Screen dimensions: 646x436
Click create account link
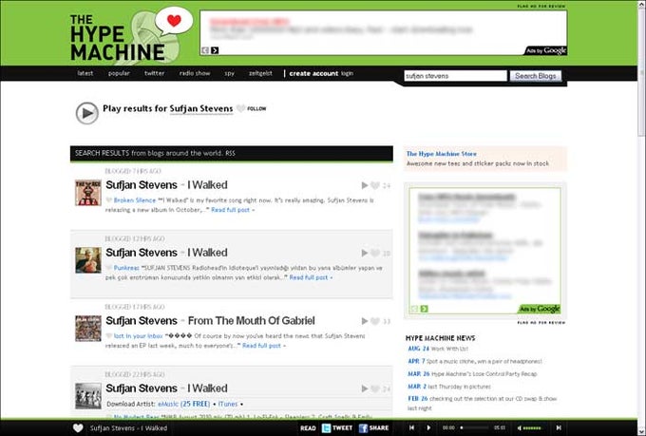[313, 73]
